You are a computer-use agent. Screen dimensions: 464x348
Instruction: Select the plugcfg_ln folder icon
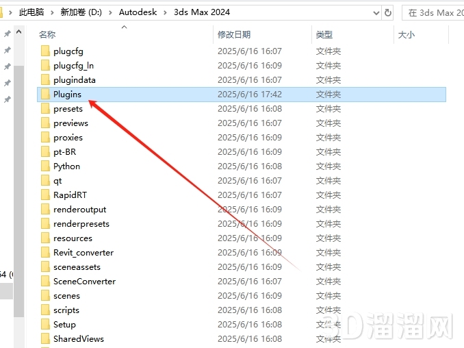pos(45,66)
